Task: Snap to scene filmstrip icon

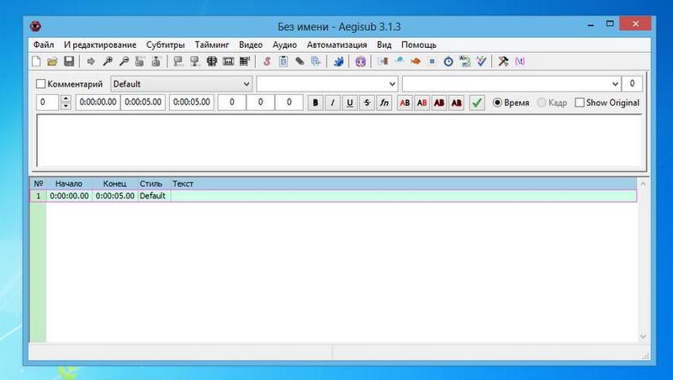Action: [228, 61]
